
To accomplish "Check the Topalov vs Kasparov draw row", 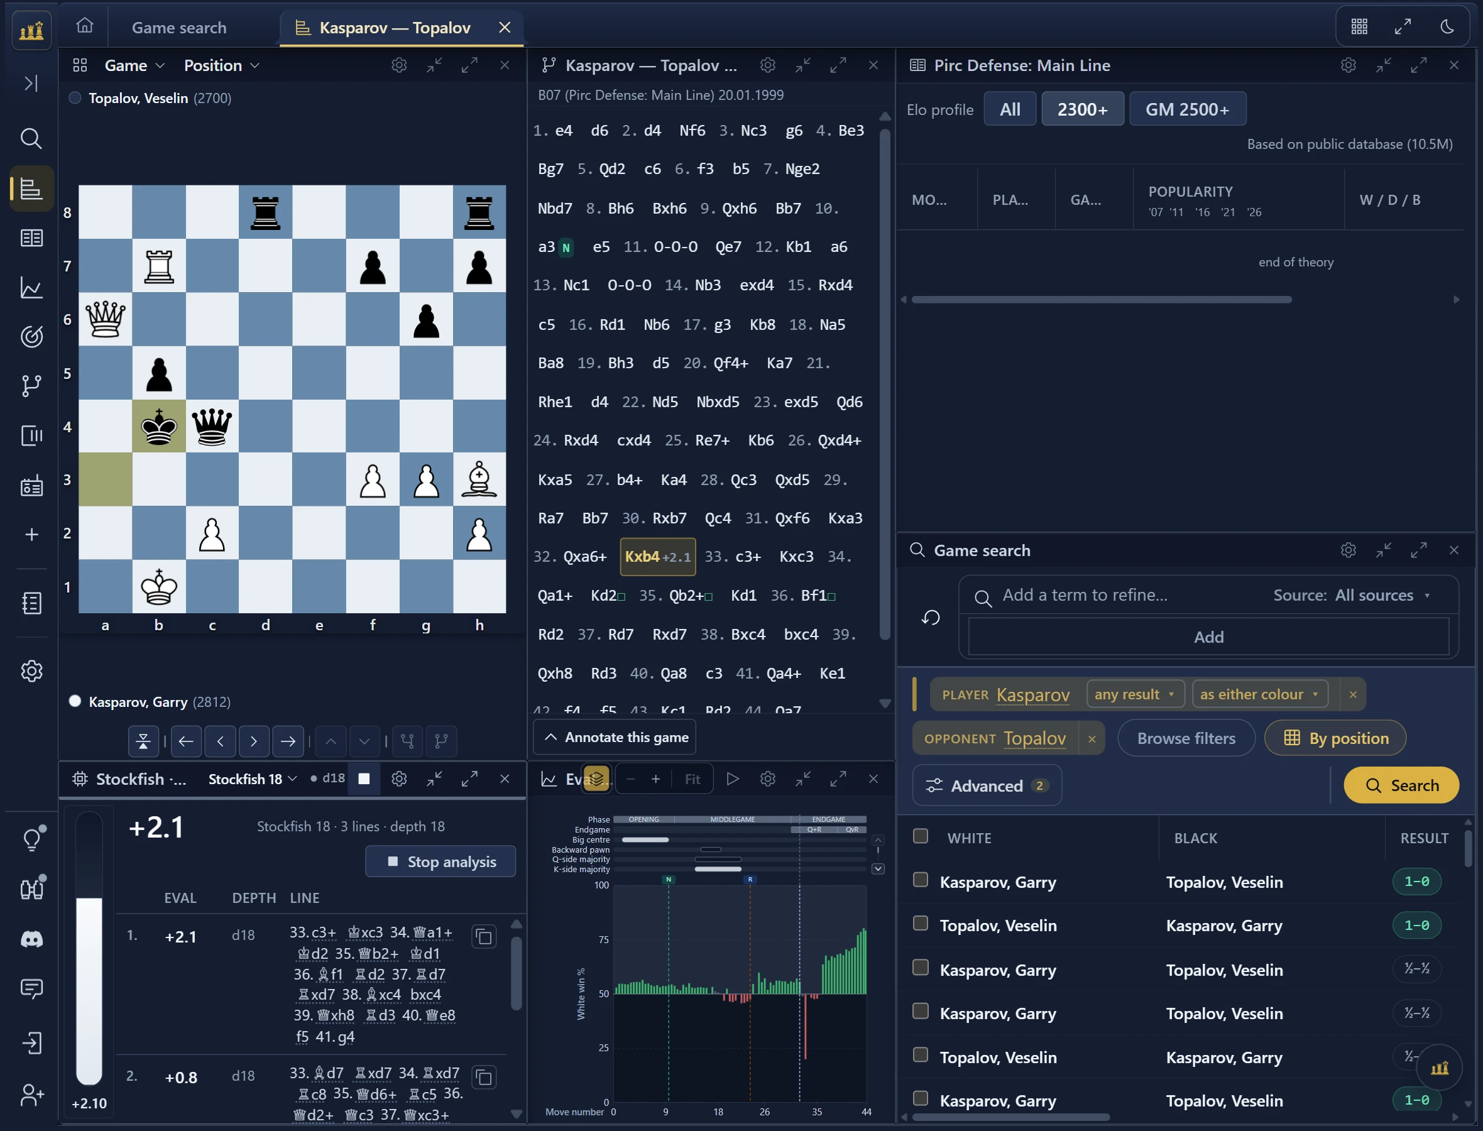I will pyautogui.click(x=920, y=1055).
